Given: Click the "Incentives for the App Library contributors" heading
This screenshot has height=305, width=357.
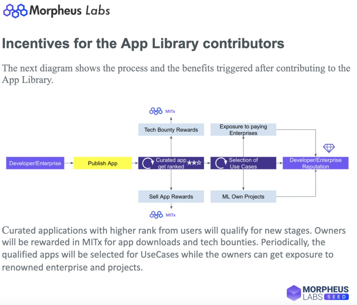Looking at the screenshot, I should [143, 43].
